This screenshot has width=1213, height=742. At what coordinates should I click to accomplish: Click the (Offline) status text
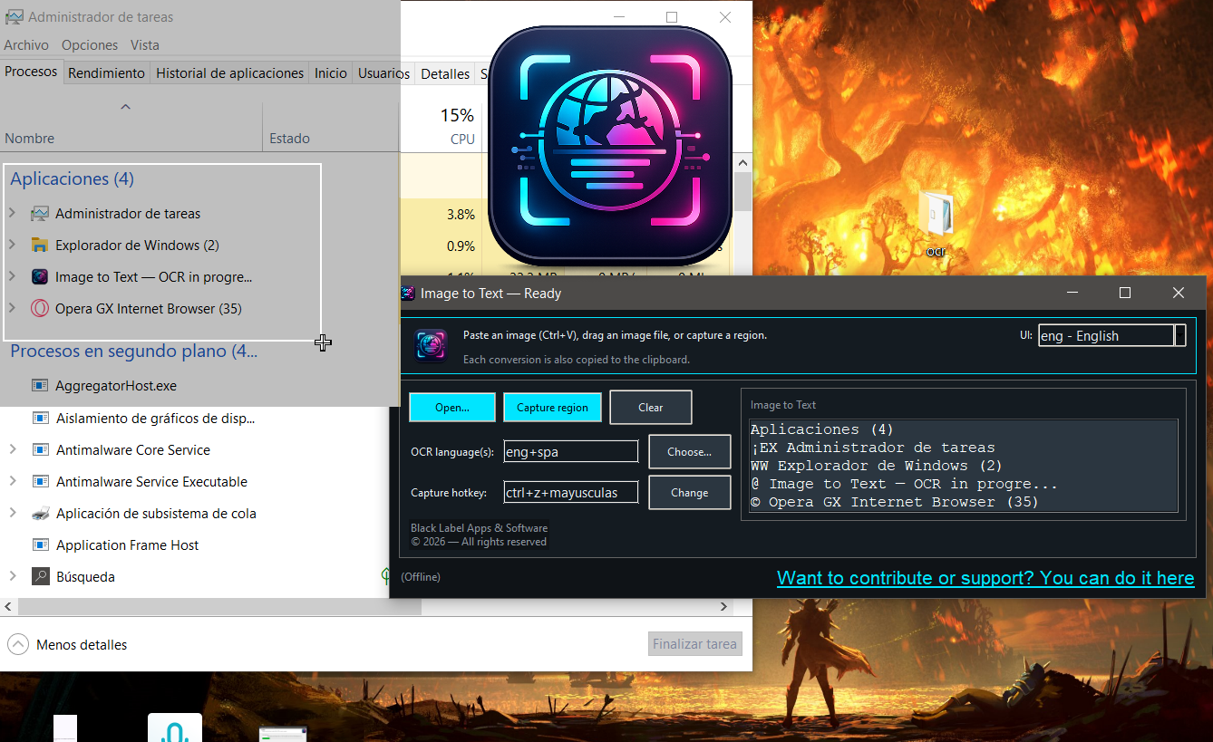(421, 577)
